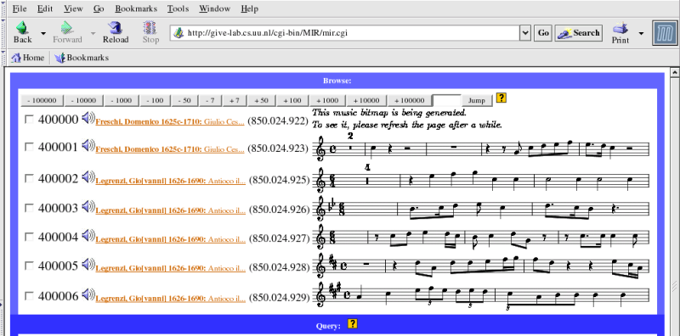Screen dimensions: 680x336
Task: Check the box for entry 400005
Action: pyautogui.click(x=29, y=266)
